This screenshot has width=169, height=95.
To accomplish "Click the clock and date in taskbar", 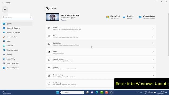I will (x=161, y=92).
